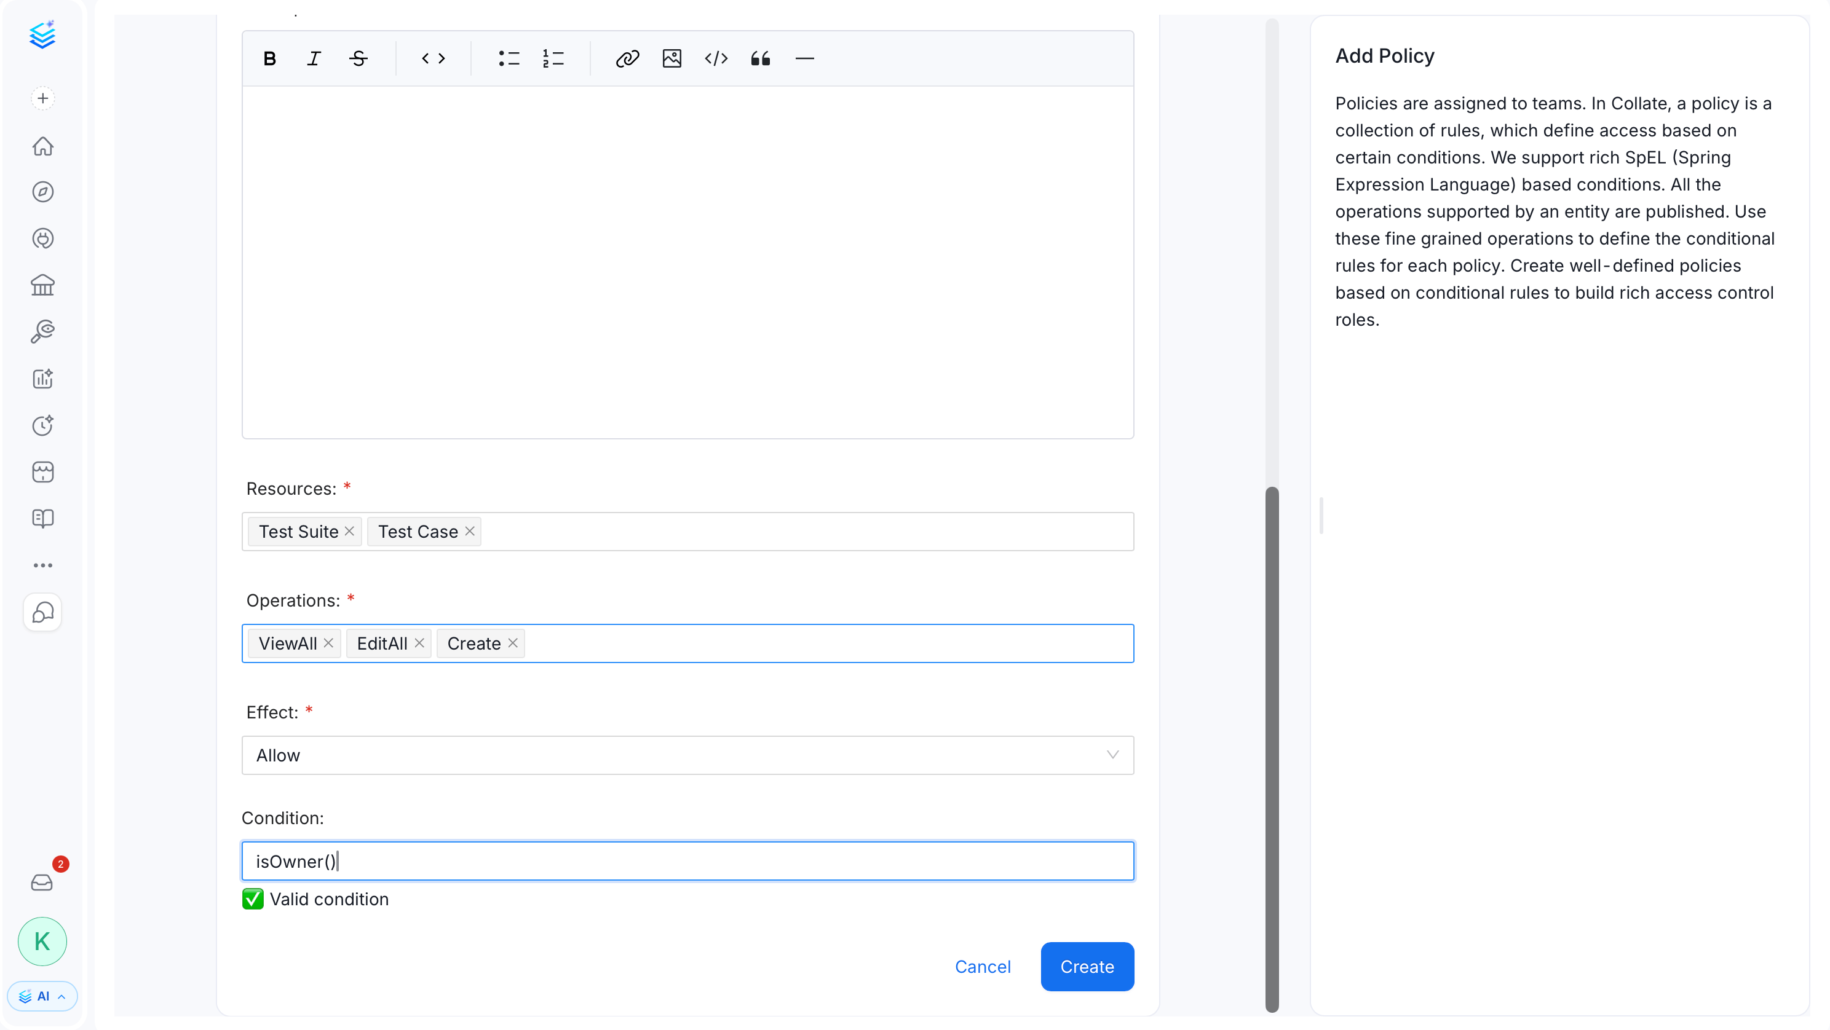1830x1030 pixels.
Task: Expand the AI menu button
Action: point(42,997)
